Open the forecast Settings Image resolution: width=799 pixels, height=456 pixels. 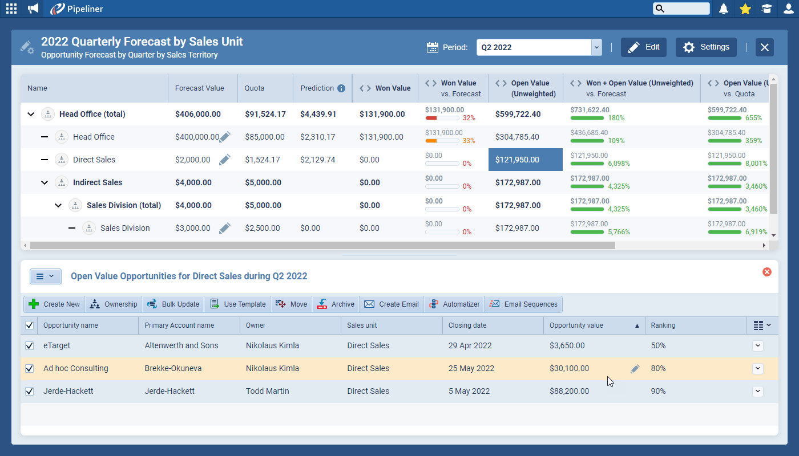pyautogui.click(x=706, y=47)
